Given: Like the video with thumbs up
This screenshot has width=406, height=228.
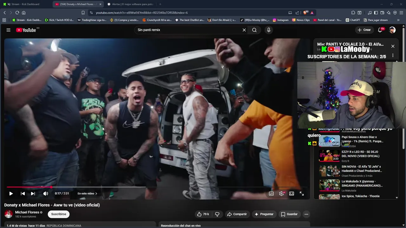Looking at the screenshot, I should [203, 214].
